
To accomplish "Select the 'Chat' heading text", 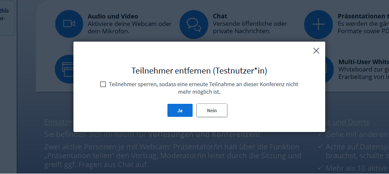I will click(x=220, y=16).
